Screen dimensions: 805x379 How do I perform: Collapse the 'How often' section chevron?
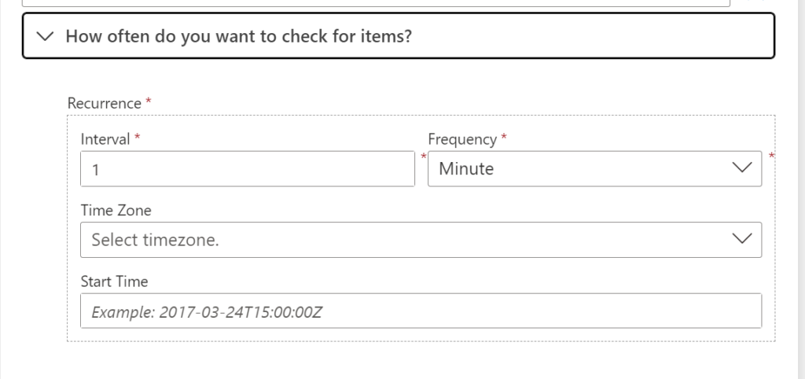pyautogui.click(x=46, y=36)
